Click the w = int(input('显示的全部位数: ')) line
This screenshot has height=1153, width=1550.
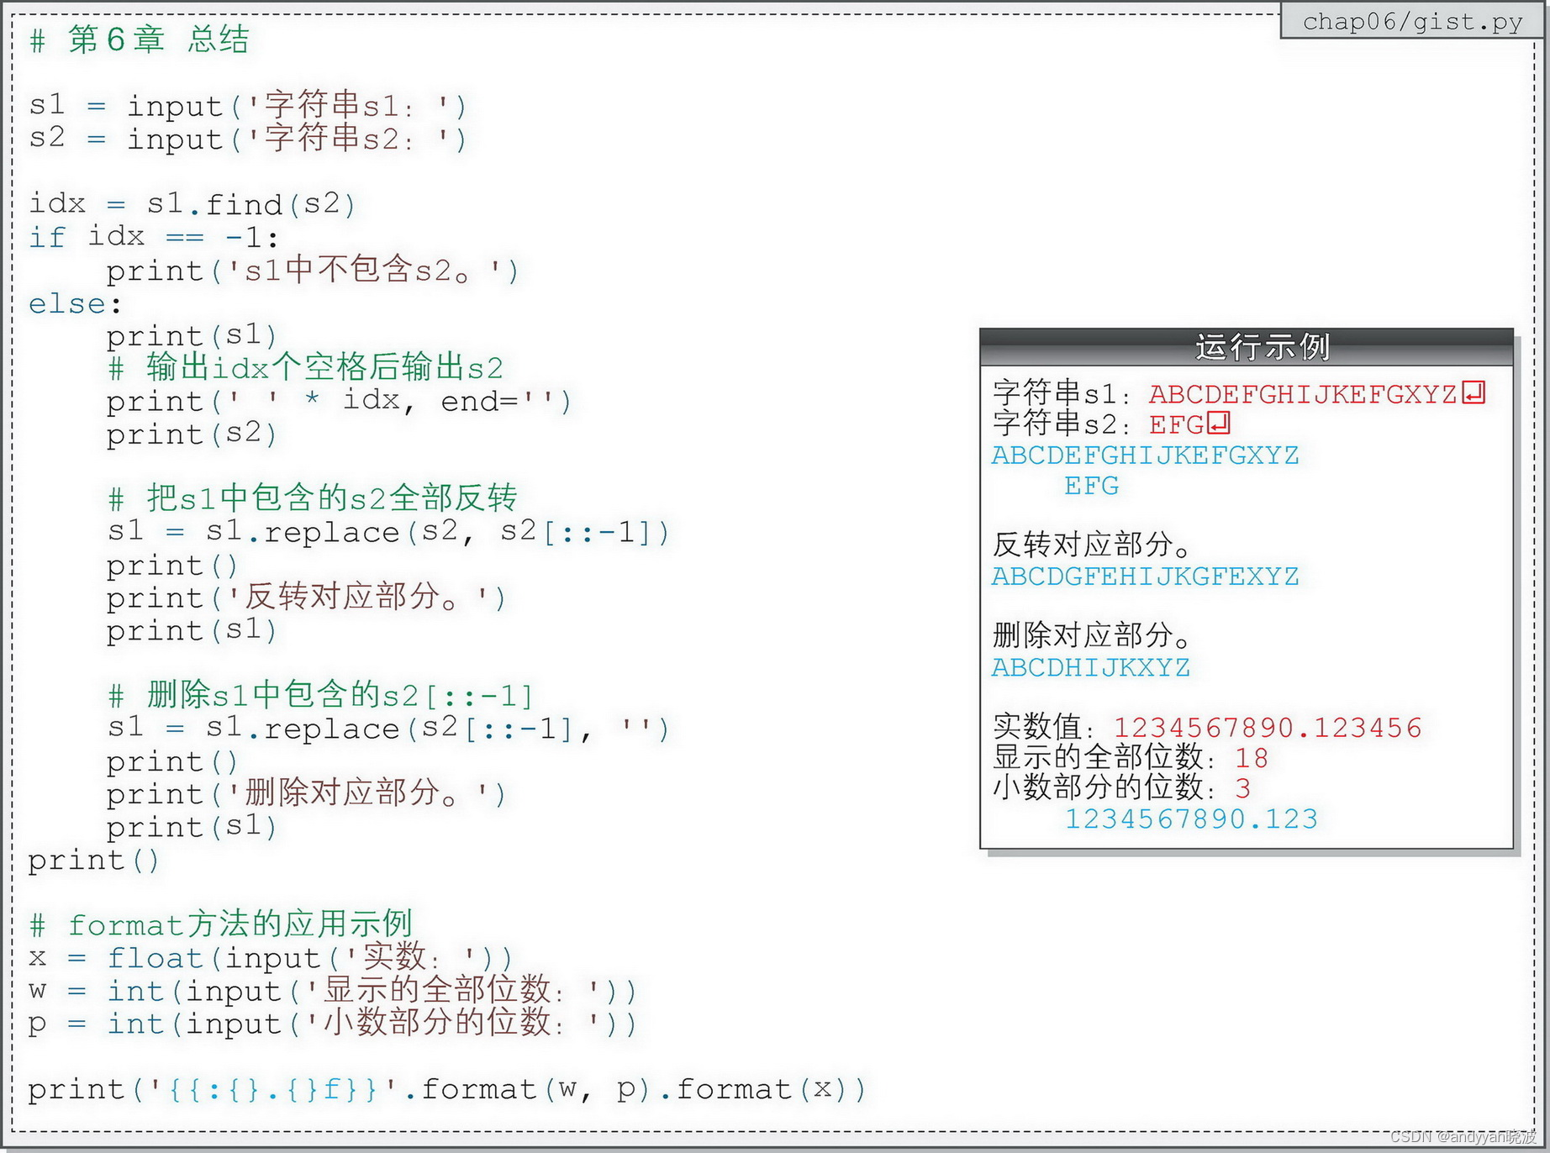(x=333, y=990)
